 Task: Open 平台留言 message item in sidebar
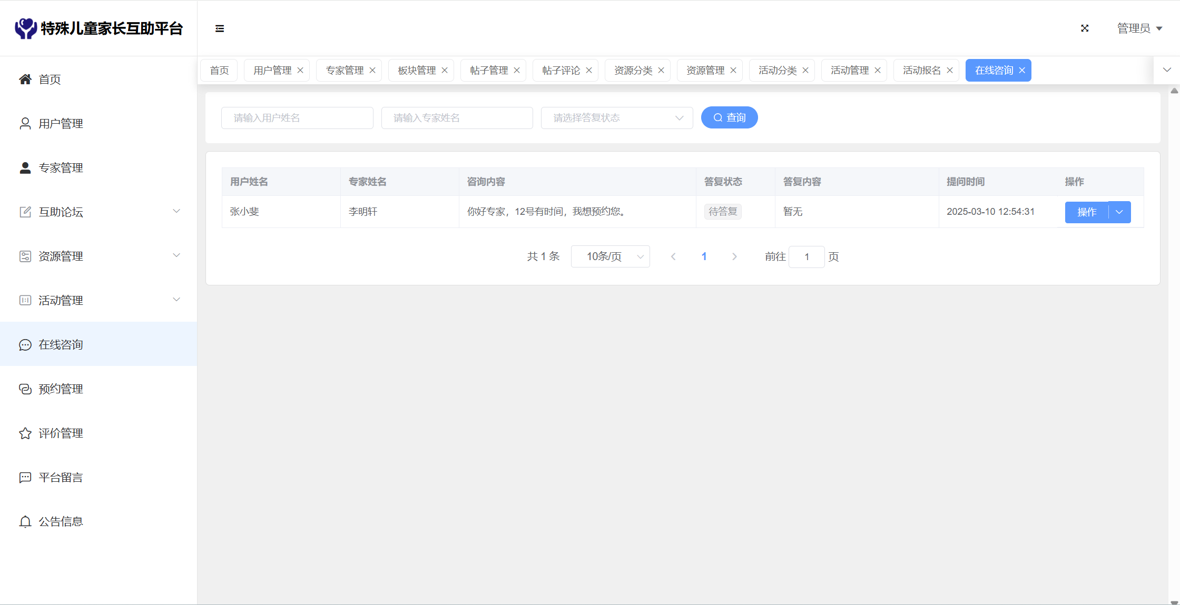[61, 478]
